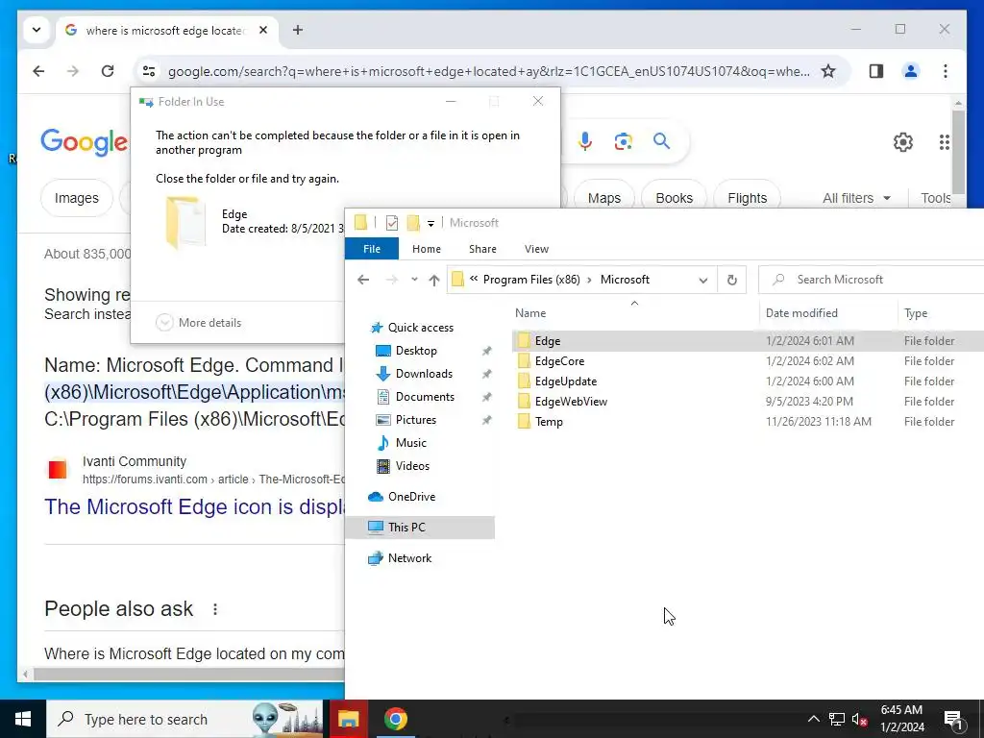Screen dimensions: 984x738
Task: Open Documents in navigation pane
Action: click(425, 397)
